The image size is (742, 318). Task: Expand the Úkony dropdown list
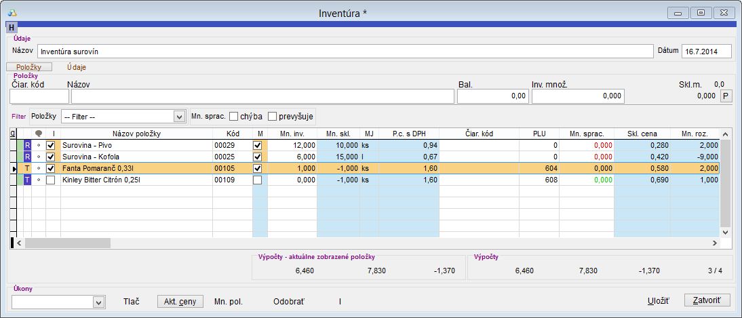point(98,302)
